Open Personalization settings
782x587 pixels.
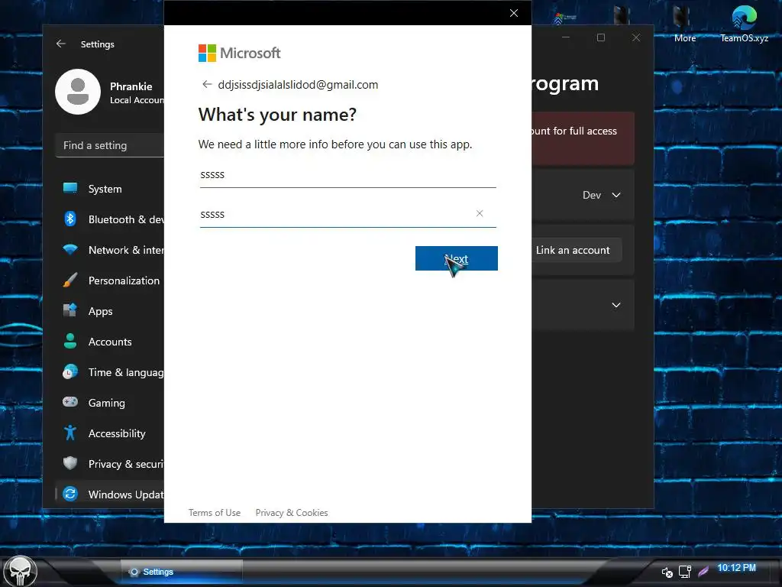coord(110,280)
